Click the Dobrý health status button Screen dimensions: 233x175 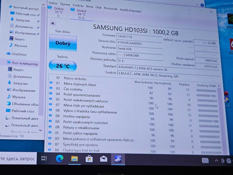point(63,43)
